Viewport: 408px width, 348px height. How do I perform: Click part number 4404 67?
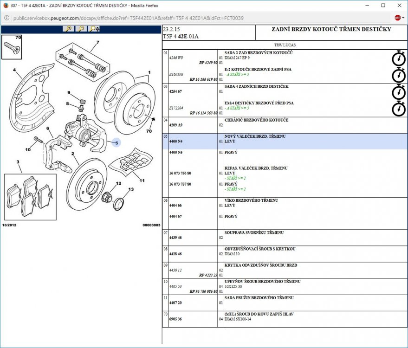point(175,216)
